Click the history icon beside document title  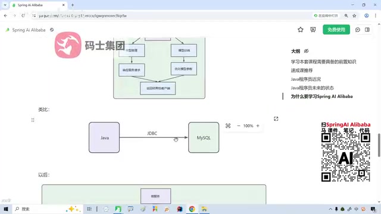(52, 30)
